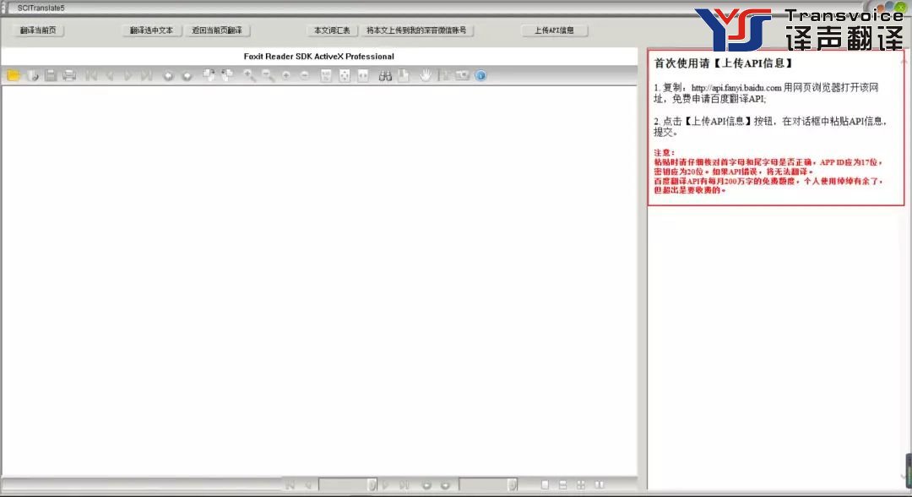Click the Foxit Reader SDK ActiveX Professional title
This screenshot has width=912, height=497.
coord(318,57)
